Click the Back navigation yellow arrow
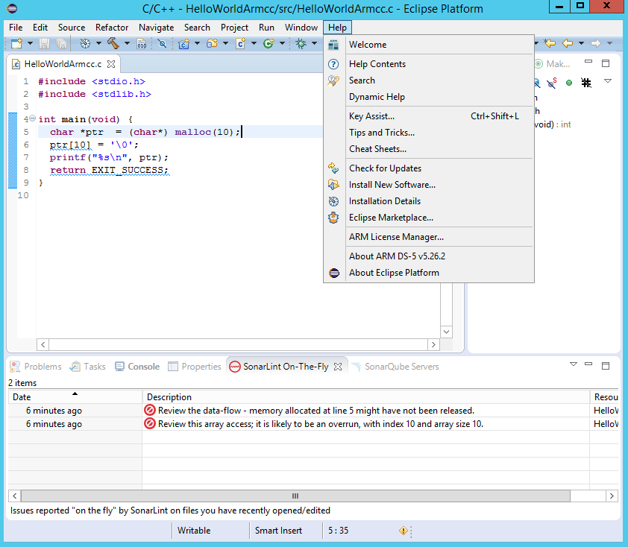Screen dimensions: 628x547 (568, 44)
